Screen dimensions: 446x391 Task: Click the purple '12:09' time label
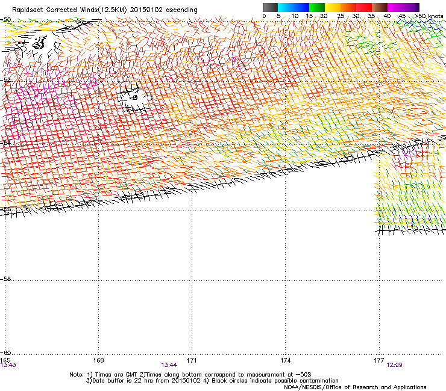click(394, 365)
